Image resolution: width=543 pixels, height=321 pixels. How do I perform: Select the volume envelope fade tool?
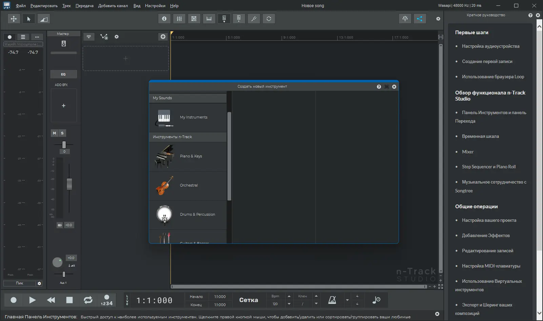click(x=44, y=19)
